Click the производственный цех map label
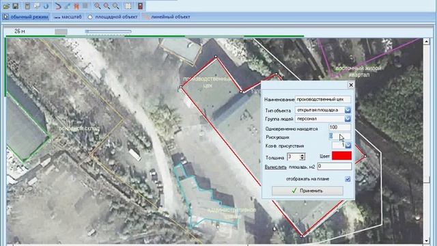Screen dimensions: 437x246 coord(207,82)
